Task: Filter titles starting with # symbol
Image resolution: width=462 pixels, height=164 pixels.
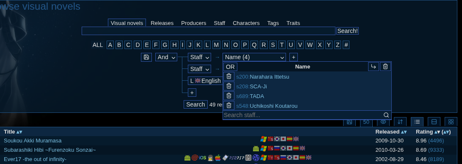Action: point(346,45)
